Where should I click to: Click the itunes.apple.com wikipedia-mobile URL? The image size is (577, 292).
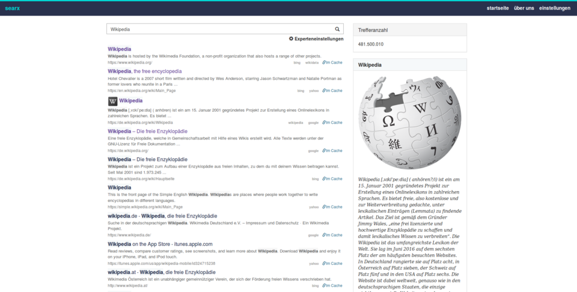click(162, 263)
